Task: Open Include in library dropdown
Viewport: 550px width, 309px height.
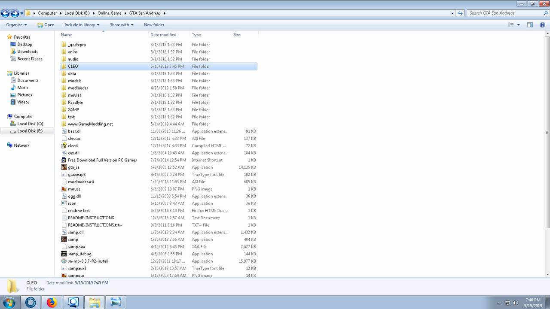Action: click(82, 25)
